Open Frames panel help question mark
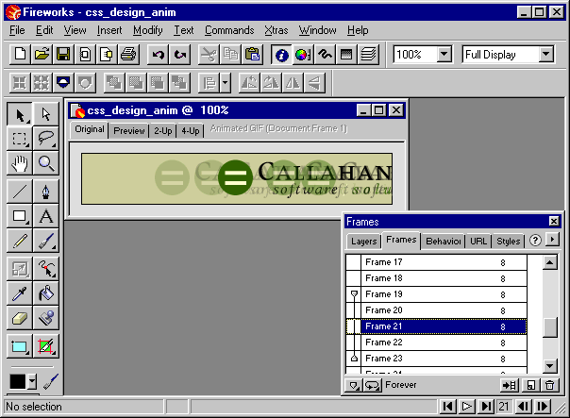The image size is (570, 418). pos(535,241)
